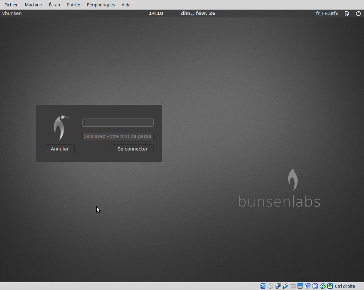Open the fr_FR.utf8 language selector

pyautogui.click(x=327, y=13)
